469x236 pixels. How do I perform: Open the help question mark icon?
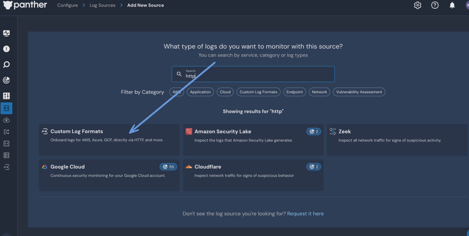435,5
